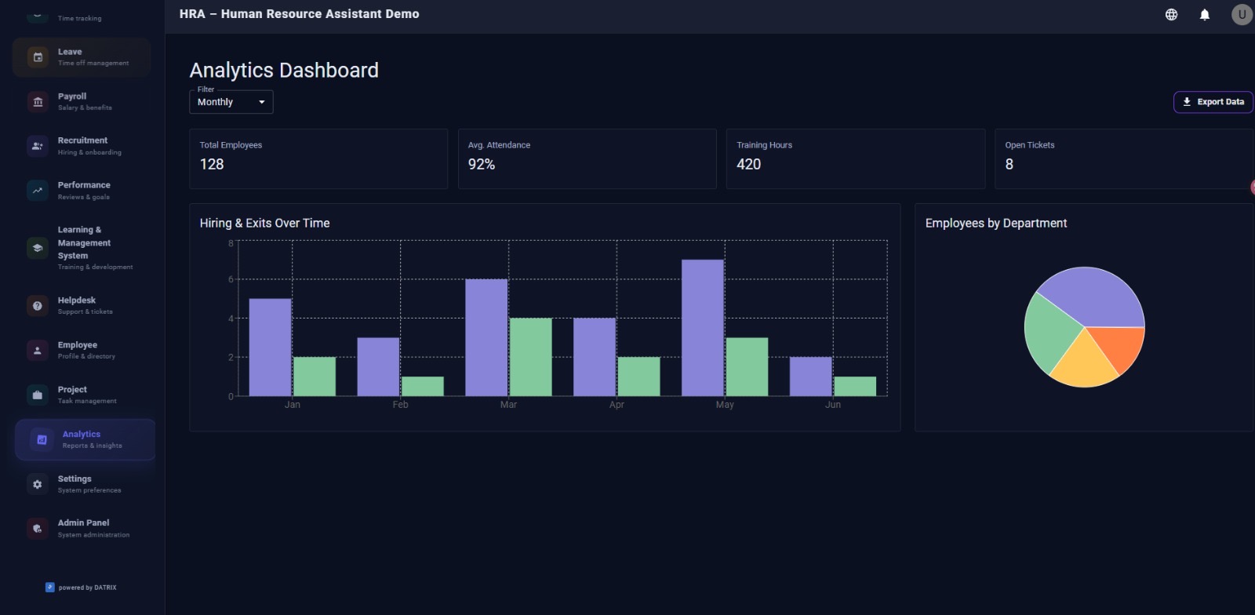This screenshot has width=1255, height=615.
Task: Click the Performance trend icon
Action: (38, 191)
